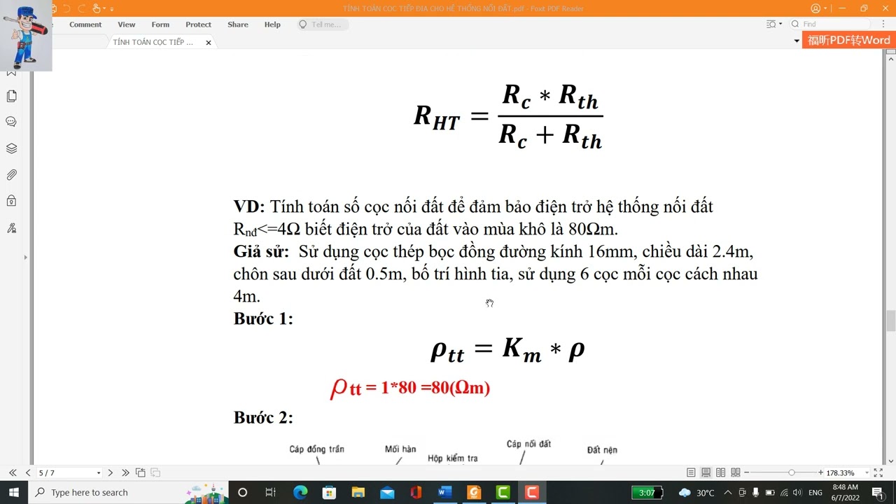Screen dimensions: 896x504
Task: Open the Hand tool mode dropdown arrow
Action: tap(104, 8)
